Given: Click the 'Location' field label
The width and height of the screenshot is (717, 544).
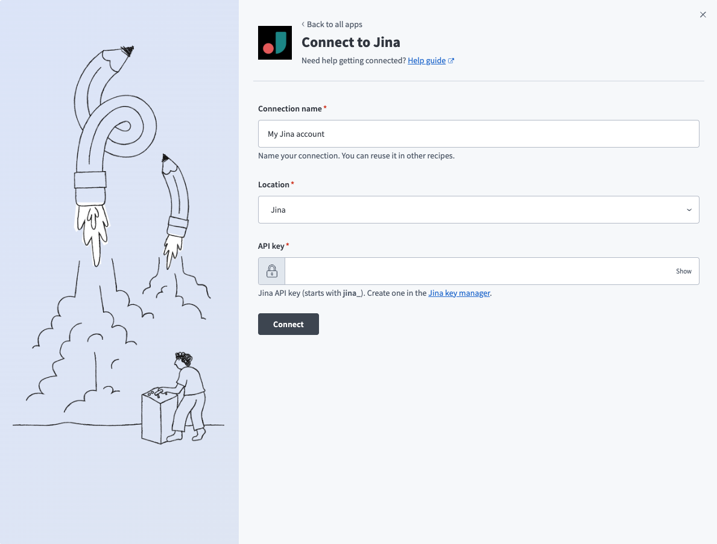Looking at the screenshot, I should [x=273, y=184].
